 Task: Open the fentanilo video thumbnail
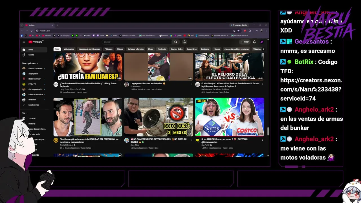pos(88,117)
